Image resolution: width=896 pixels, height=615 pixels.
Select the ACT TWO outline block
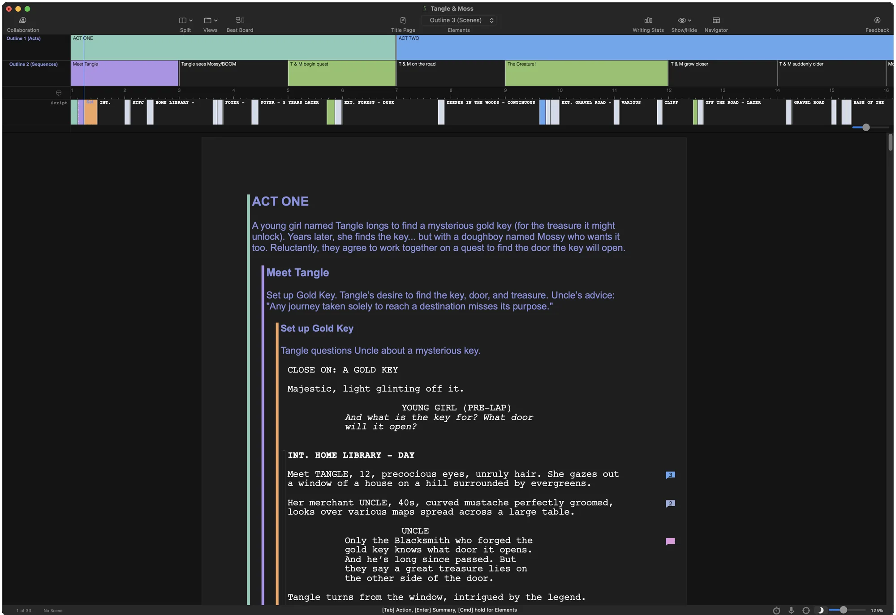[x=645, y=47]
